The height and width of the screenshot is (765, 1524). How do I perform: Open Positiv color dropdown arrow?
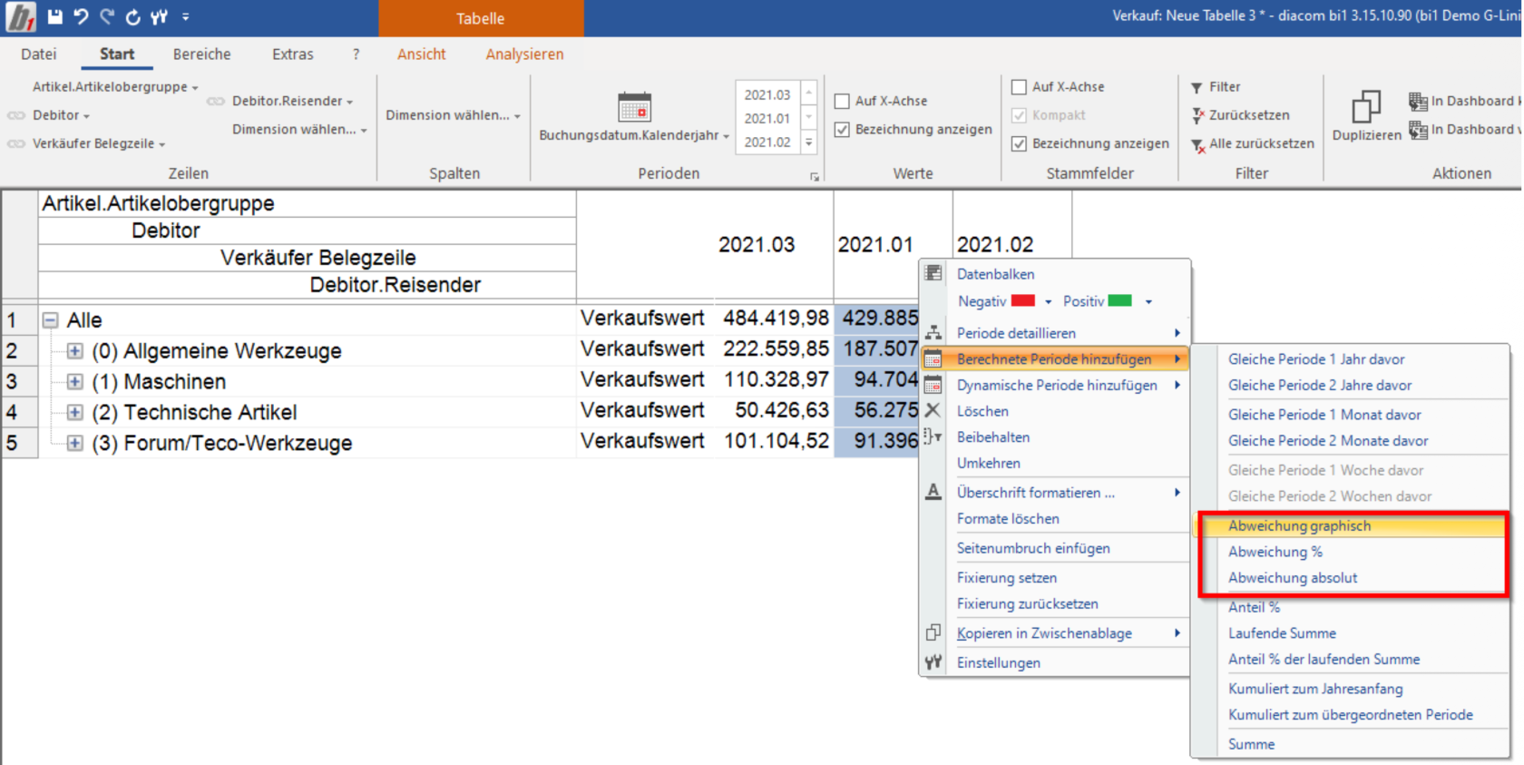1148,301
